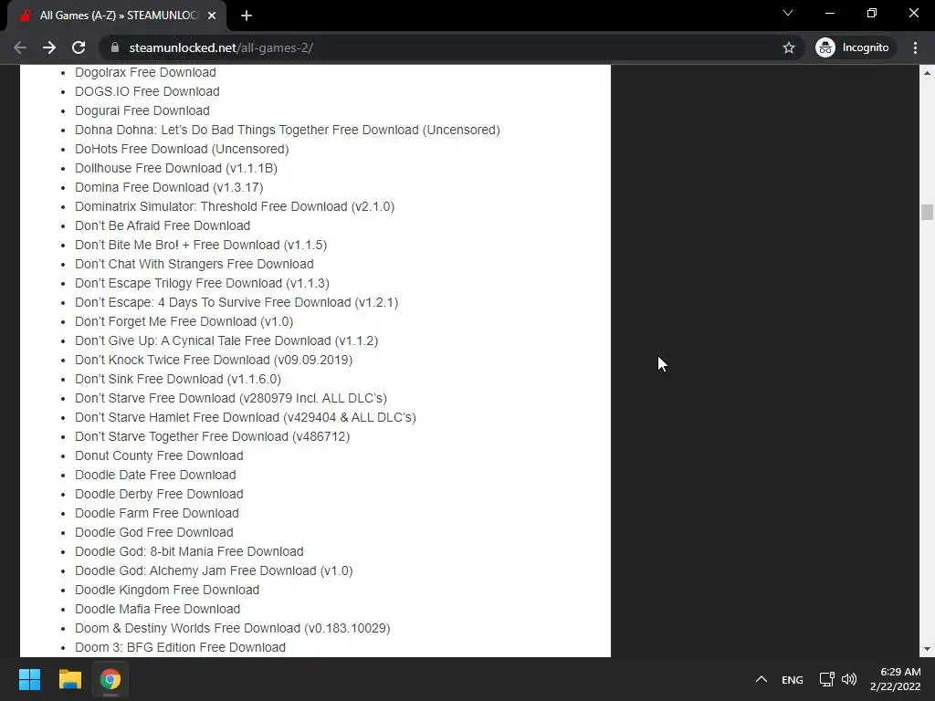This screenshot has width=935, height=701.
Task: Open Don't Give Up: A Cynical Tale link
Action: 226,340
